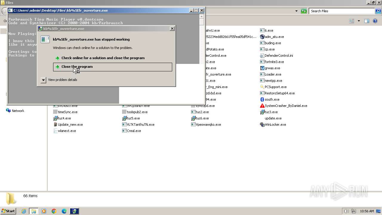
Task: Open the volume speaker tray icon
Action: coord(346,211)
